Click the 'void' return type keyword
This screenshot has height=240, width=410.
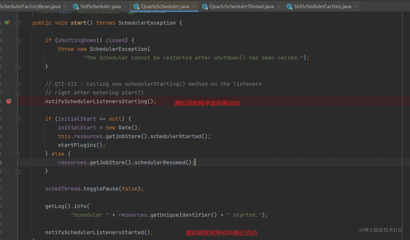click(61, 23)
